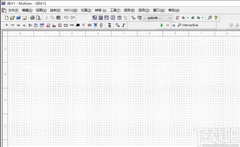Open the 文件(F) menu
This screenshot has height=147, width=240.
pyautogui.click(x=13, y=10)
